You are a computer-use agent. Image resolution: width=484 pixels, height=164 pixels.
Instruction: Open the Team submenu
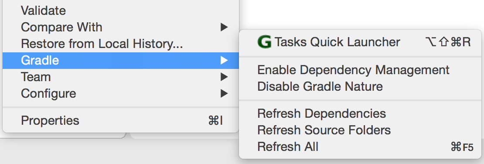click(121, 77)
